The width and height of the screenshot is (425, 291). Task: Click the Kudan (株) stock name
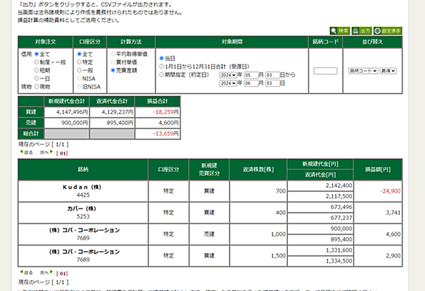pyautogui.click(x=82, y=187)
